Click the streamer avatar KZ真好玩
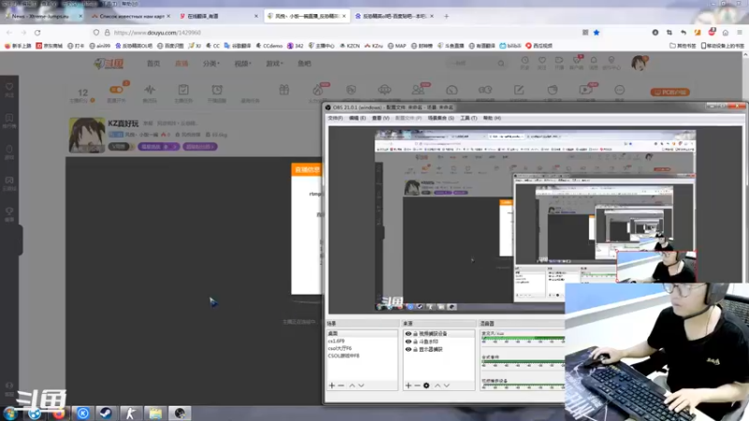749x421 pixels. pyautogui.click(x=86, y=135)
